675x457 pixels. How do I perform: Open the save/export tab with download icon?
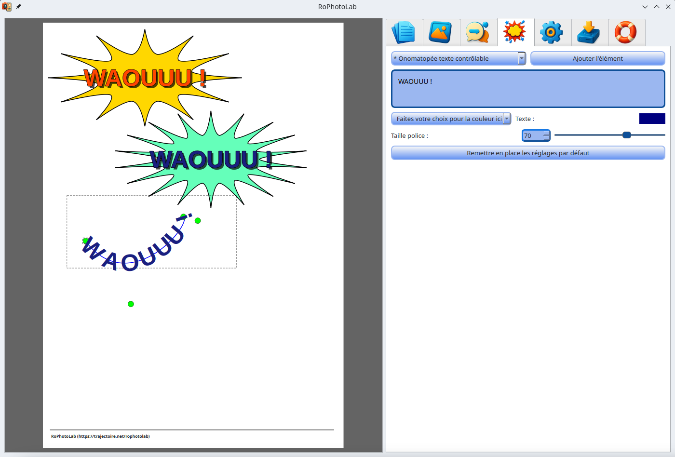pyautogui.click(x=589, y=32)
